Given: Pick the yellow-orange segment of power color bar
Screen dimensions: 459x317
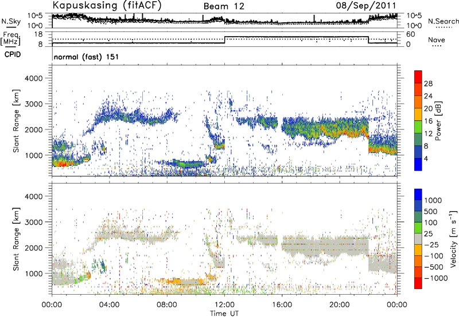Looking at the screenshot, I should tap(418, 114).
